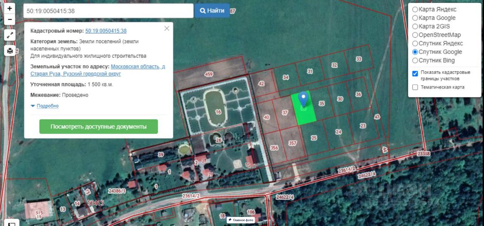Click Уточненная площадь 1 500 кв.м. text
484x226 pixels.
point(71,85)
